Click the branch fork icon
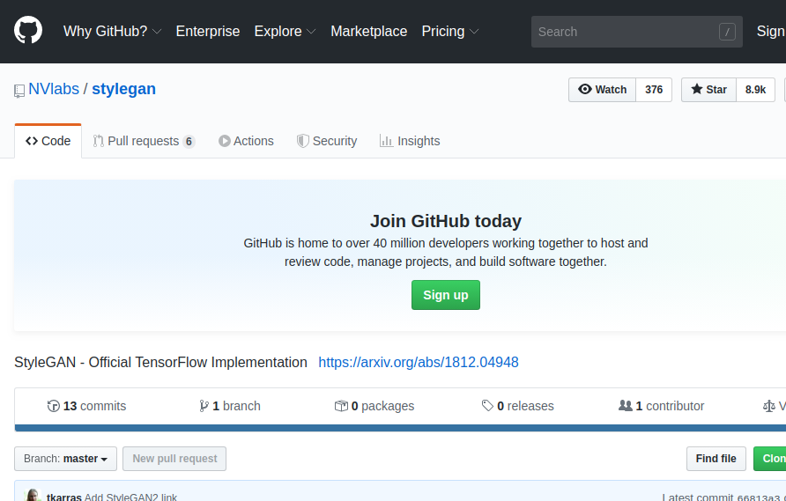786x501 pixels. [x=204, y=406]
